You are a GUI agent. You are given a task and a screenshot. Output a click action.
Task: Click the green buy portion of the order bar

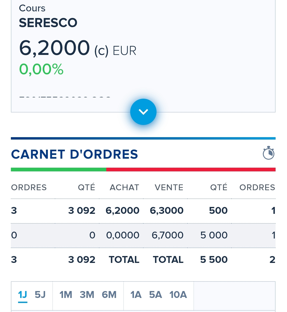[x=58, y=170]
